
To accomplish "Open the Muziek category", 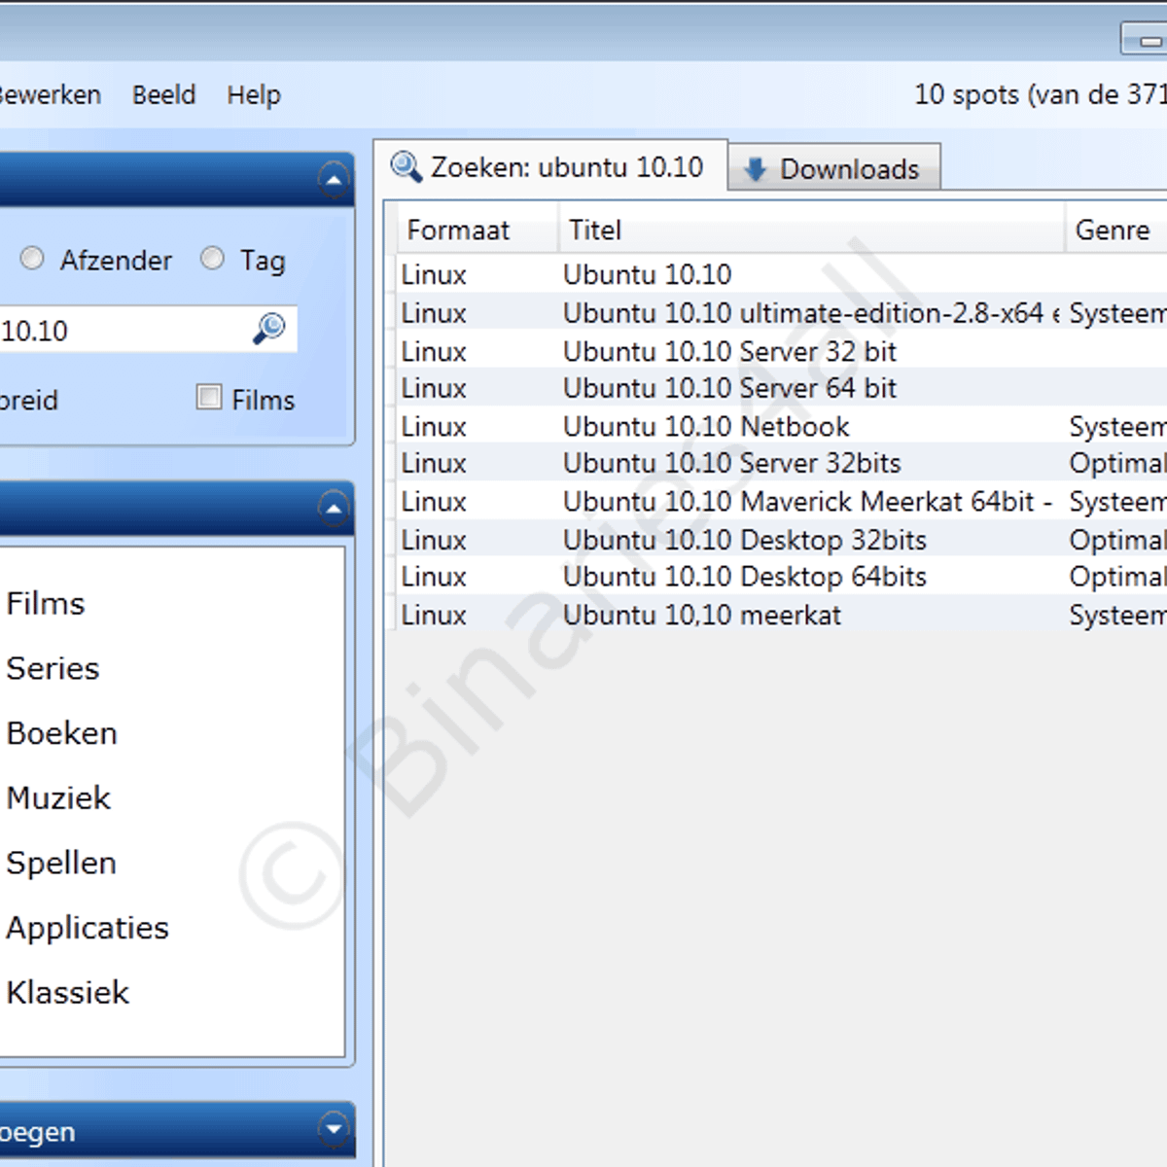I will point(58,798).
